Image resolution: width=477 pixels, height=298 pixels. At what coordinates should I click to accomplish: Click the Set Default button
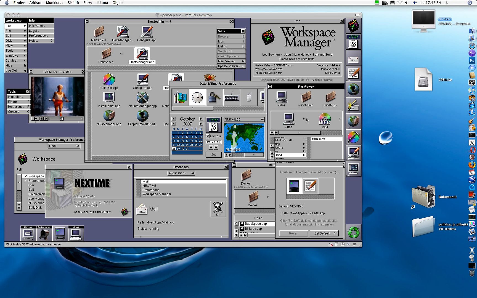[x=324, y=233]
